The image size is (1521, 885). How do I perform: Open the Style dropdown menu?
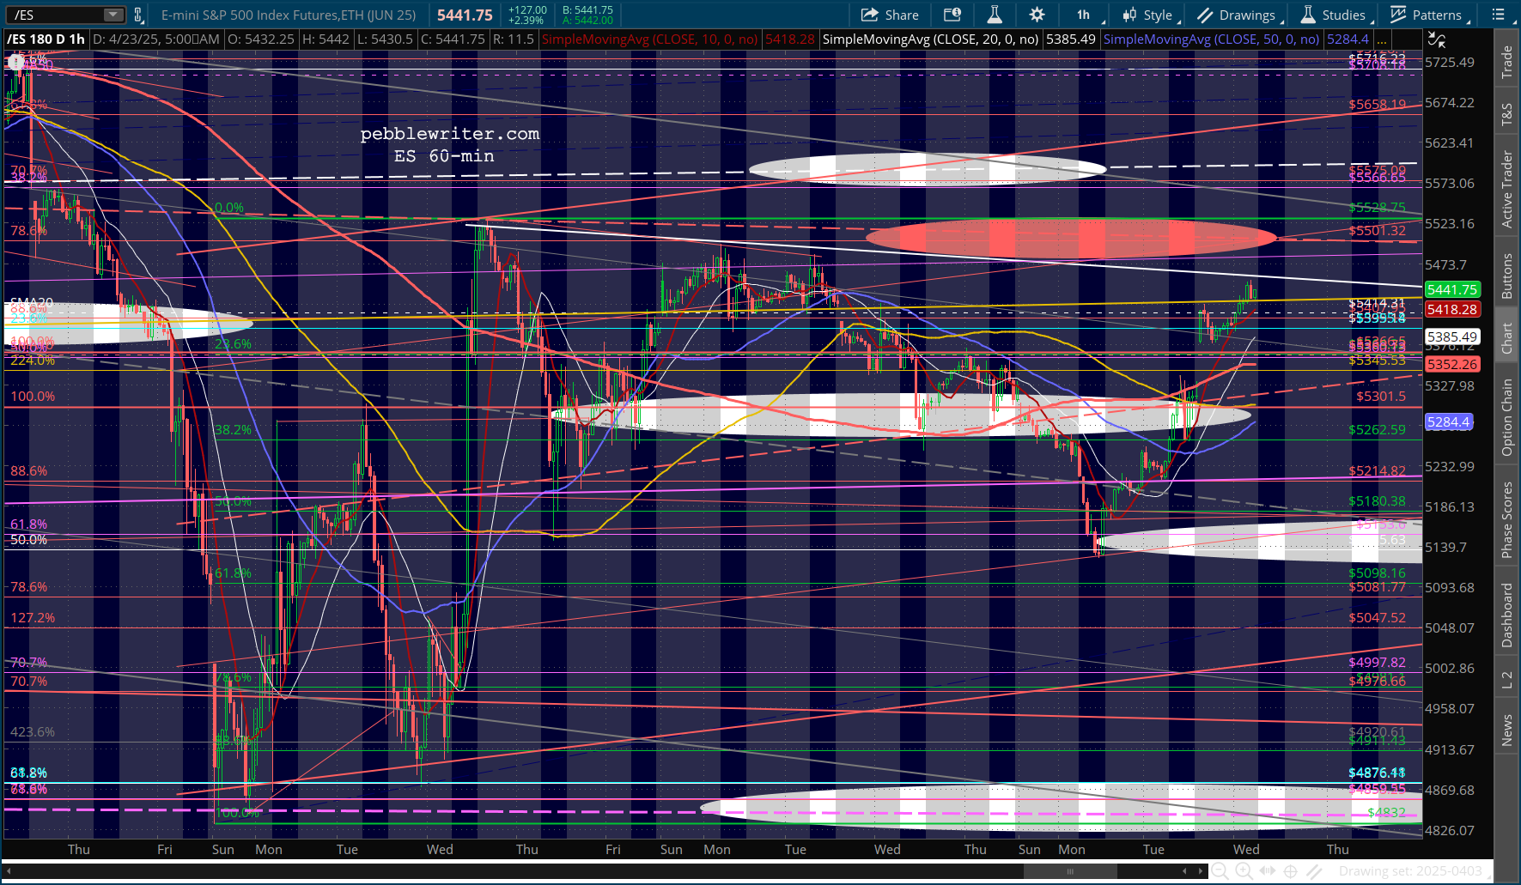(x=1150, y=15)
